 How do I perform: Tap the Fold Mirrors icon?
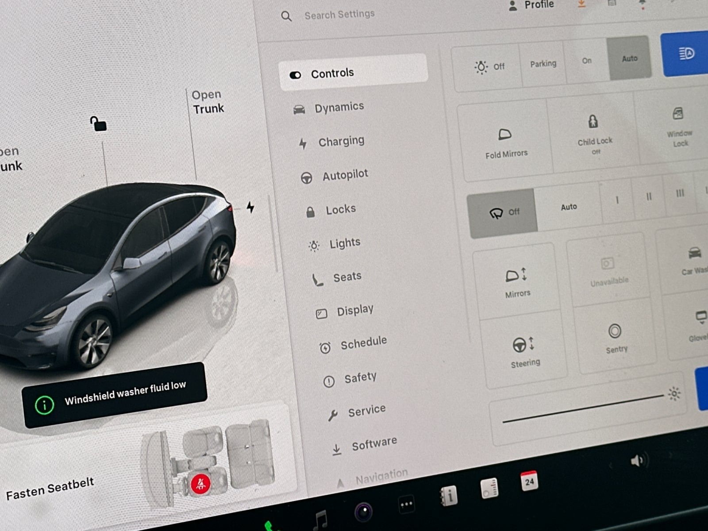click(x=504, y=135)
